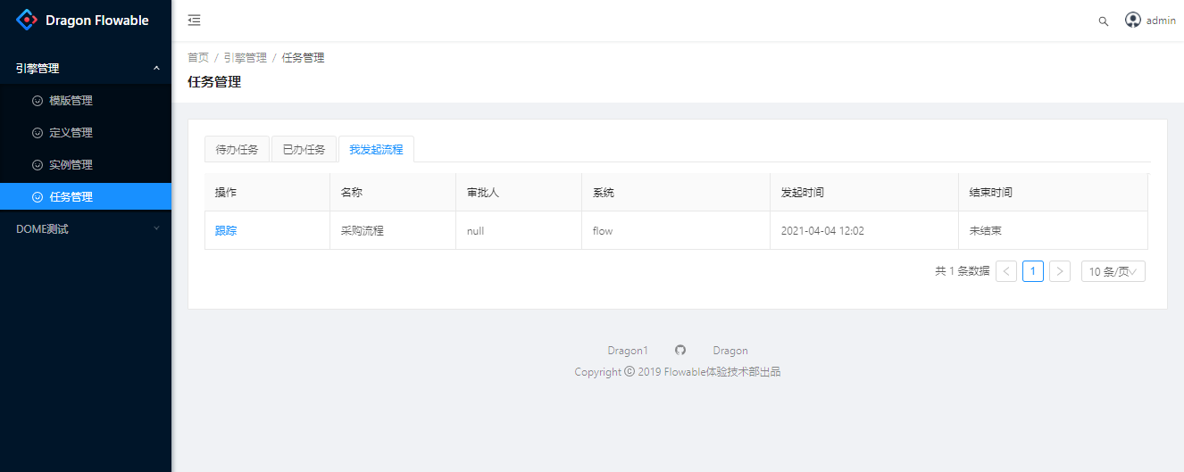
Task: Click the smiley icon beside 任务管理
Action: coord(38,197)
